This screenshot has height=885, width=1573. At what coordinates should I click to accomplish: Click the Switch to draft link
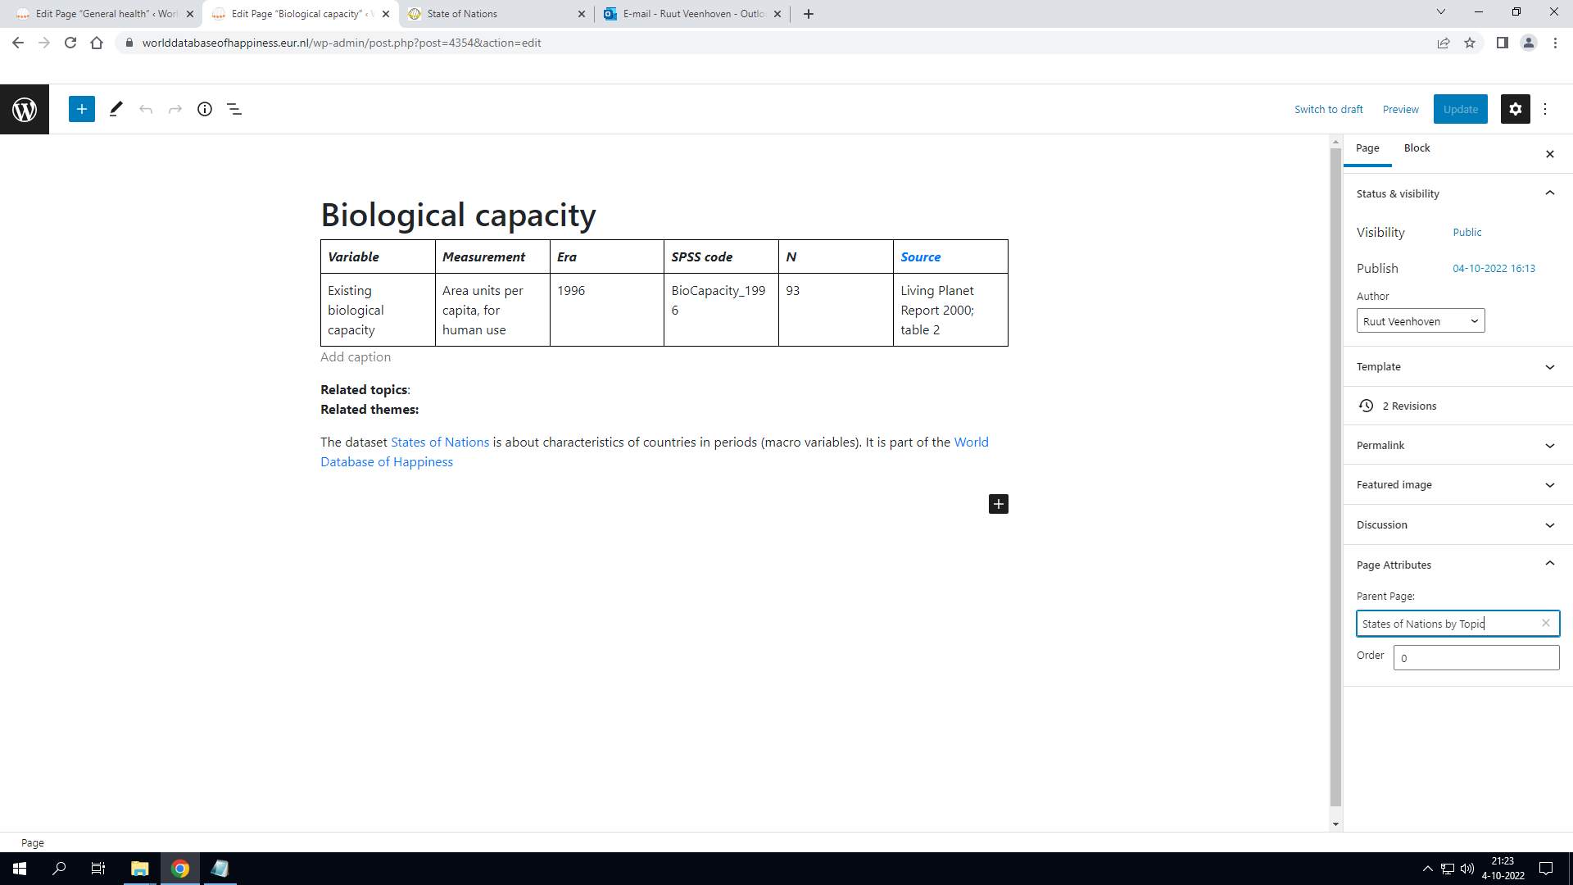click(1328, 109)
